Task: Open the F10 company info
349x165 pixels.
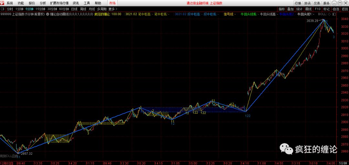Action: (318, 9)
